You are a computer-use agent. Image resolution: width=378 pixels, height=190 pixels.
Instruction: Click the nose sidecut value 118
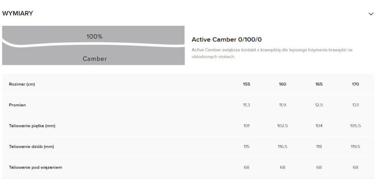[x=319, y=147]
